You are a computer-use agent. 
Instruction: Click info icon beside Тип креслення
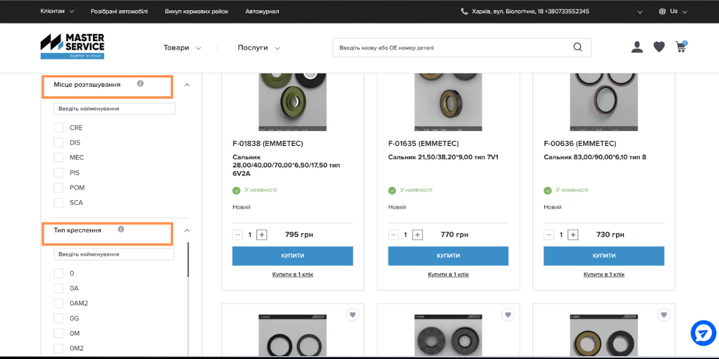[121, 229]
